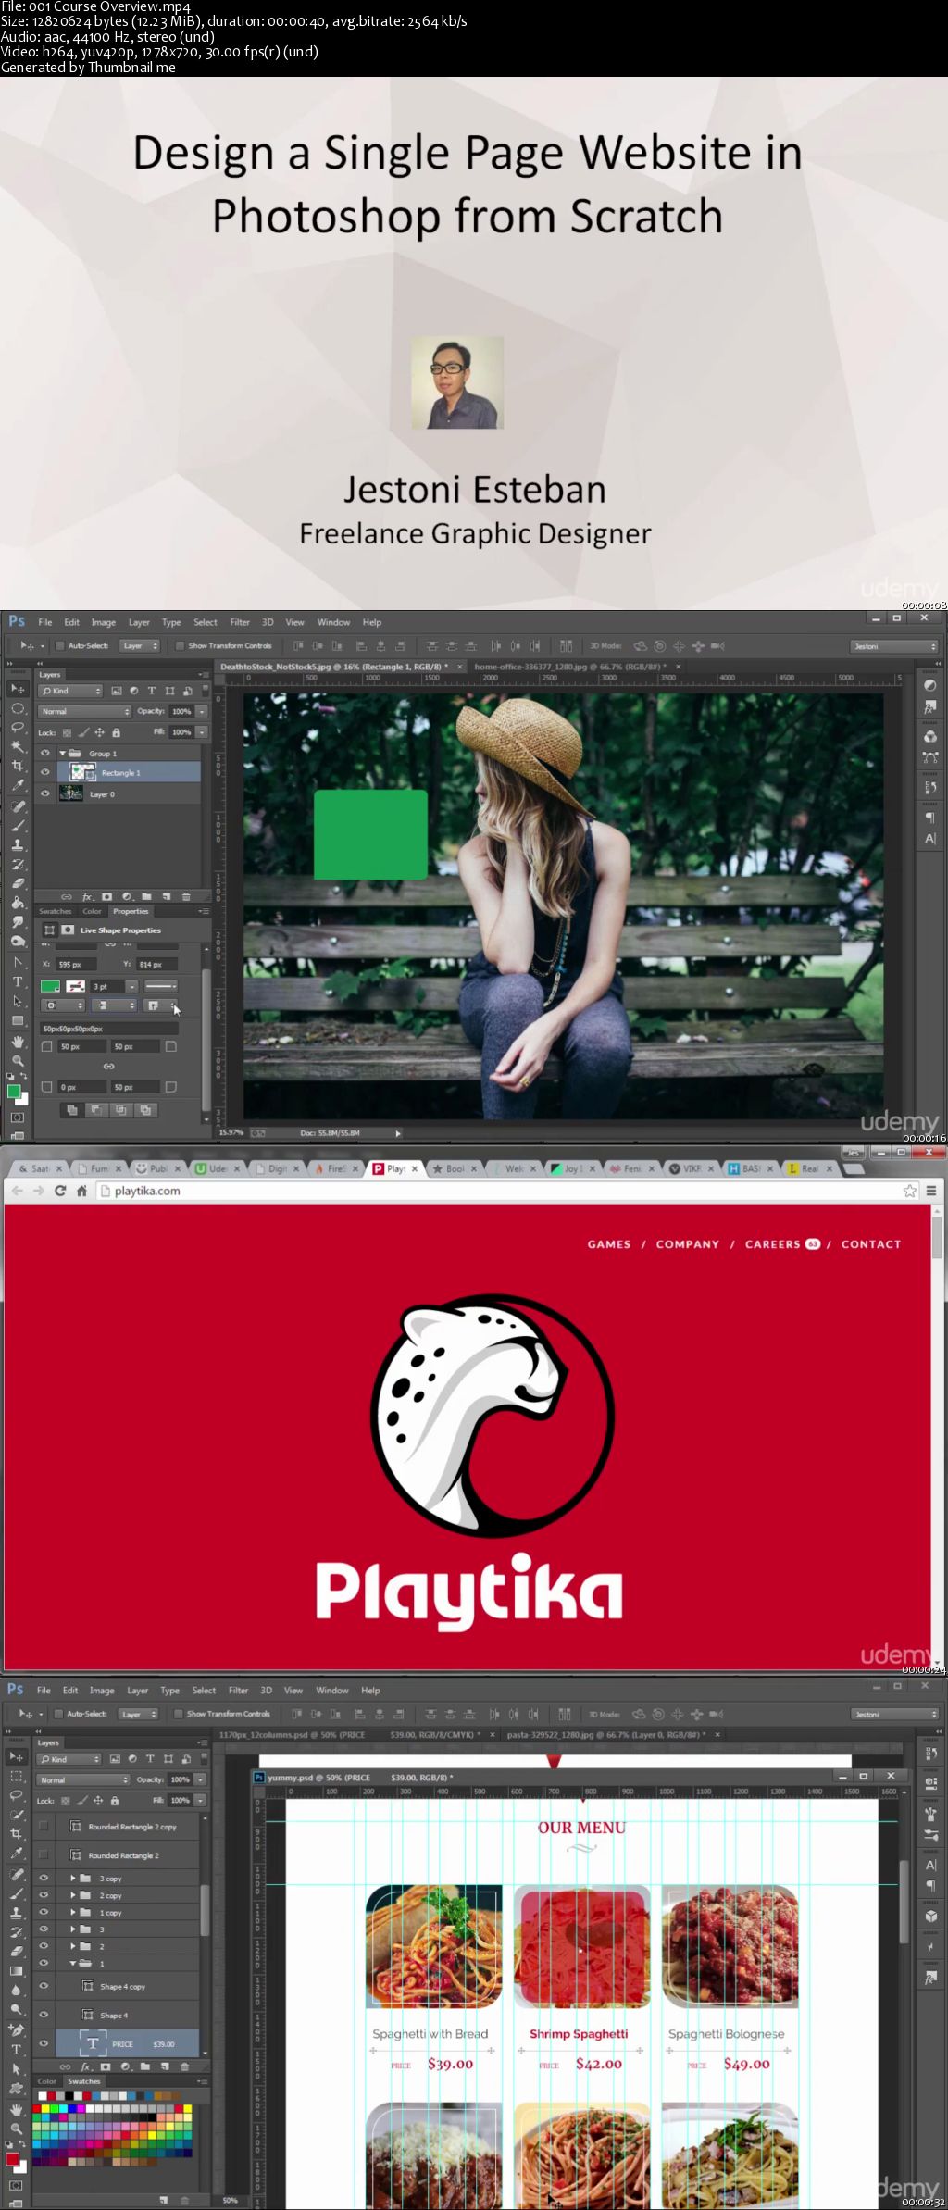This screenshot has width=948, height=2210.
Task: Click Combine Shapes path operation in Properties panel
Action: (72, 1109)
